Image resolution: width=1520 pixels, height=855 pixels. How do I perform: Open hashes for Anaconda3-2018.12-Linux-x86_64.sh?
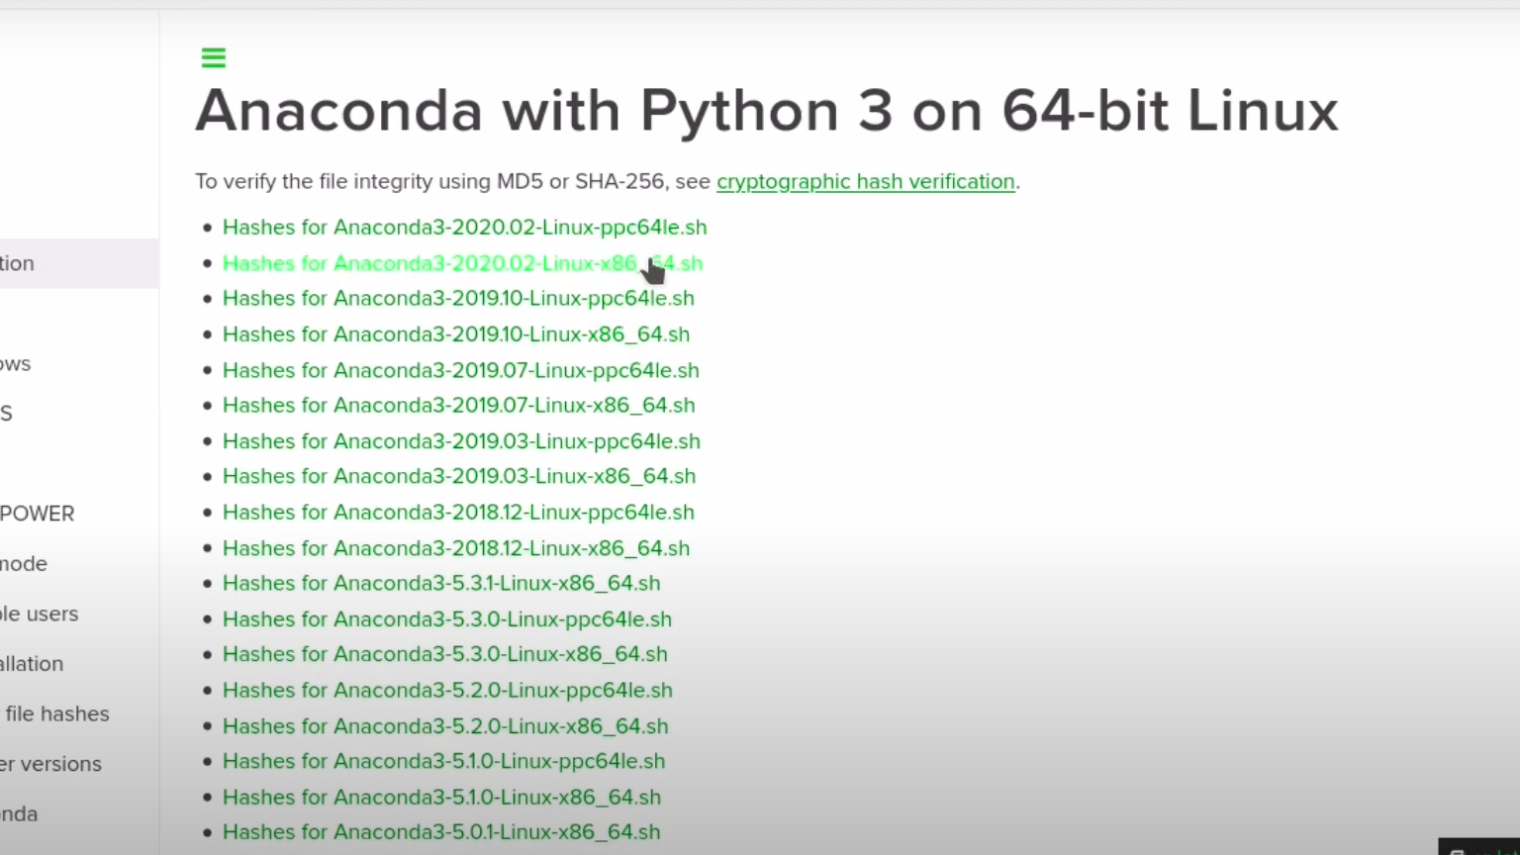coord(455,548)
